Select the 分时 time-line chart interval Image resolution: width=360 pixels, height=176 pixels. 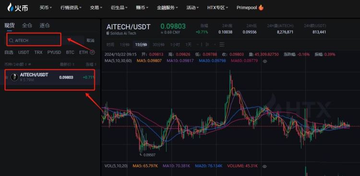point(110,45)
